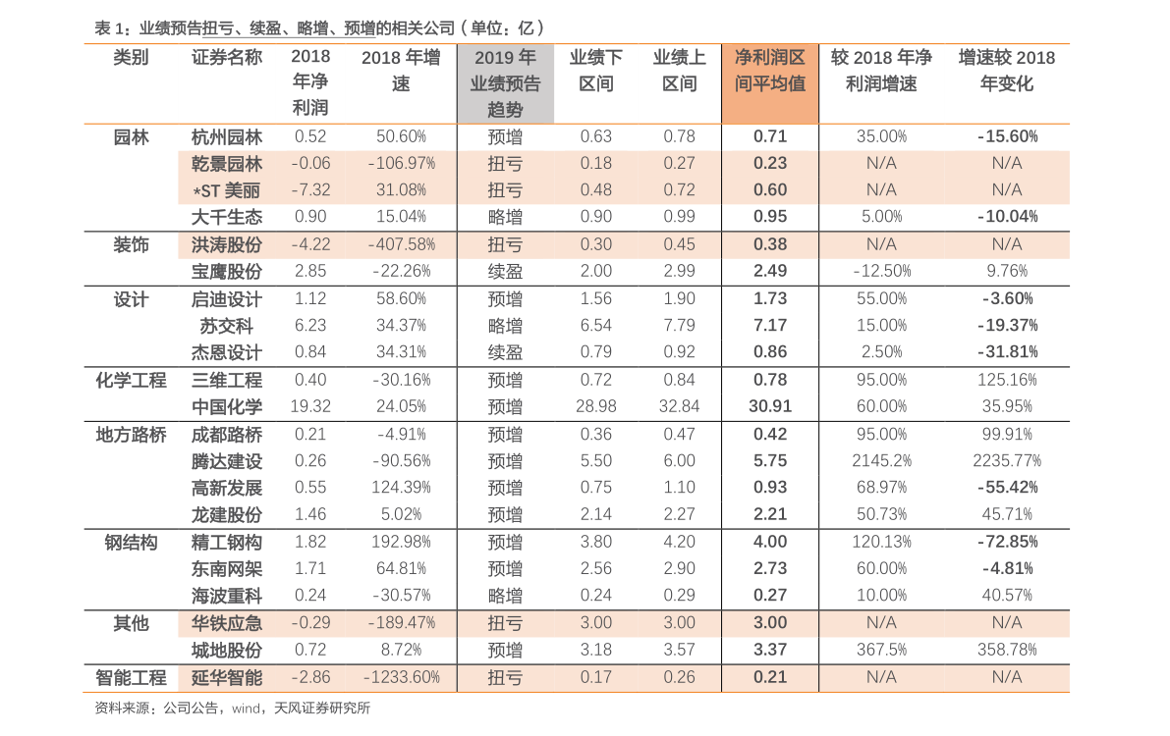Select the average value 30.91
The height and width of the screenshot is (736, 1170).
click(770, 406)
